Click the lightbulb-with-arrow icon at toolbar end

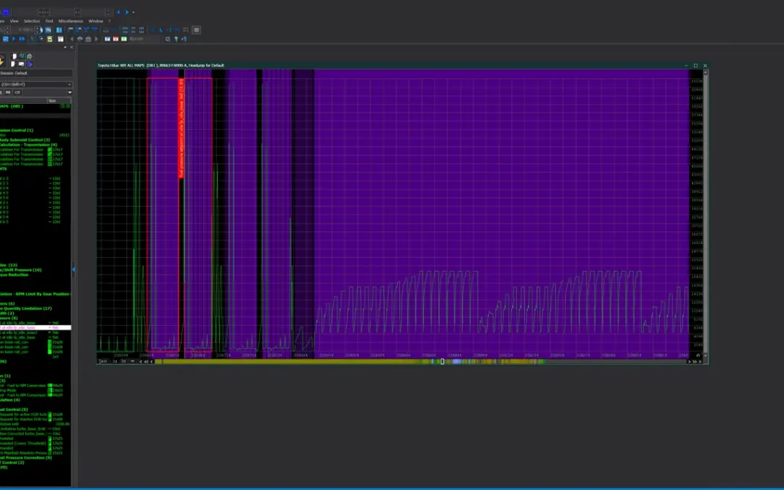click(x=184, y=39)
